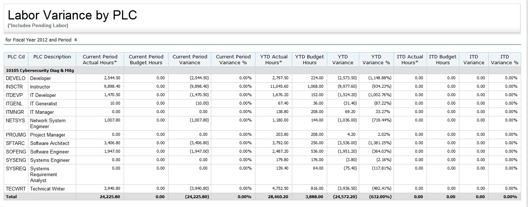This screenshot has height=207, width=530.
Task: Click Current Period Actual Hours header
Action: [100, 59]
